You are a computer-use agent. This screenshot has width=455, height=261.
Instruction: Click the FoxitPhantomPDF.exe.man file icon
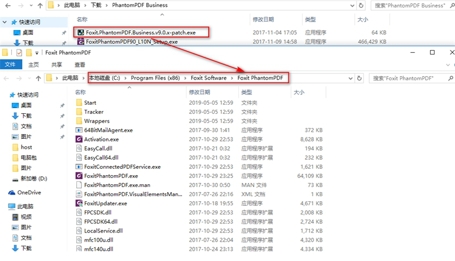click(79, 185)
